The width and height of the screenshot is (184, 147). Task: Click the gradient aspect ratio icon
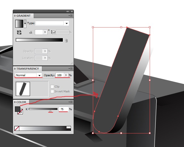coord(53,32)
